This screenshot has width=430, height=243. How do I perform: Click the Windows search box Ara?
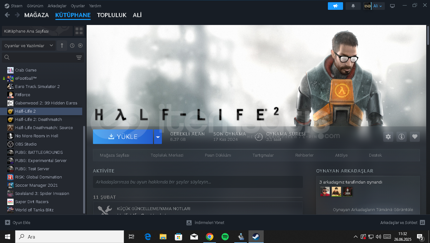pyautogui.click(x=70, y=237)
